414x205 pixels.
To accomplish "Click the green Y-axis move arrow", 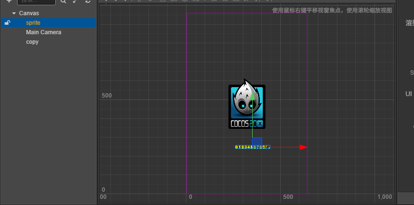I will coord(252,96).
